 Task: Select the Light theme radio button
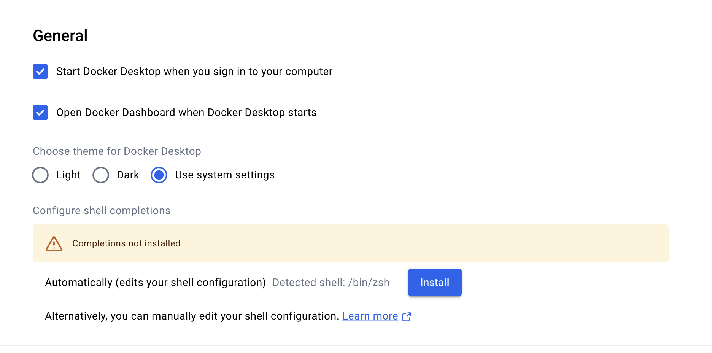[40, 175]
